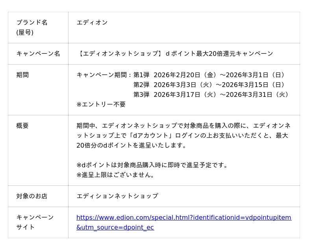This screenshot has height=250, width=315.
Task: Open the edion.com campaign site link
Action: [183, 218]
